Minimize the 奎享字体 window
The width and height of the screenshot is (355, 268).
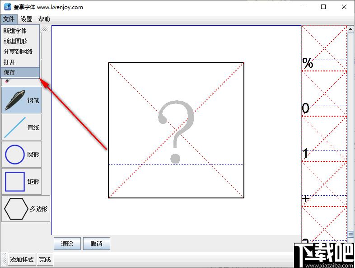tap(303, 7)
